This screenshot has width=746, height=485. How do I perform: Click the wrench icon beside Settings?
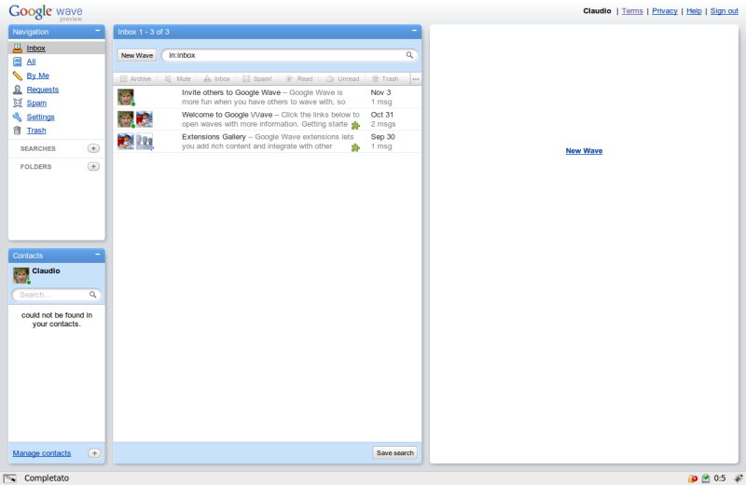click(x=18, y=117)
